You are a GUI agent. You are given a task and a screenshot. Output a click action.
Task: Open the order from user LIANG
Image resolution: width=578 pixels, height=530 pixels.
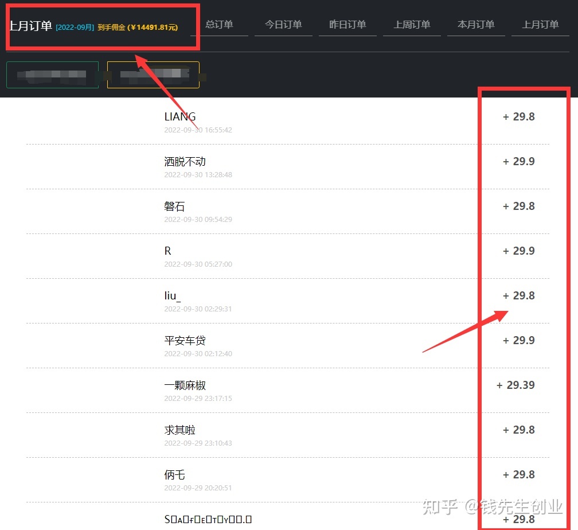pos(180,117)
